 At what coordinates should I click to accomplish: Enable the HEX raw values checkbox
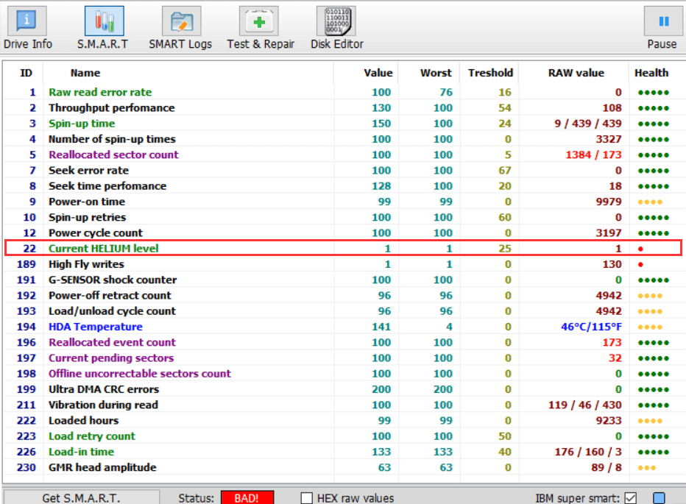pyautogui.click(x=307, y=498)
